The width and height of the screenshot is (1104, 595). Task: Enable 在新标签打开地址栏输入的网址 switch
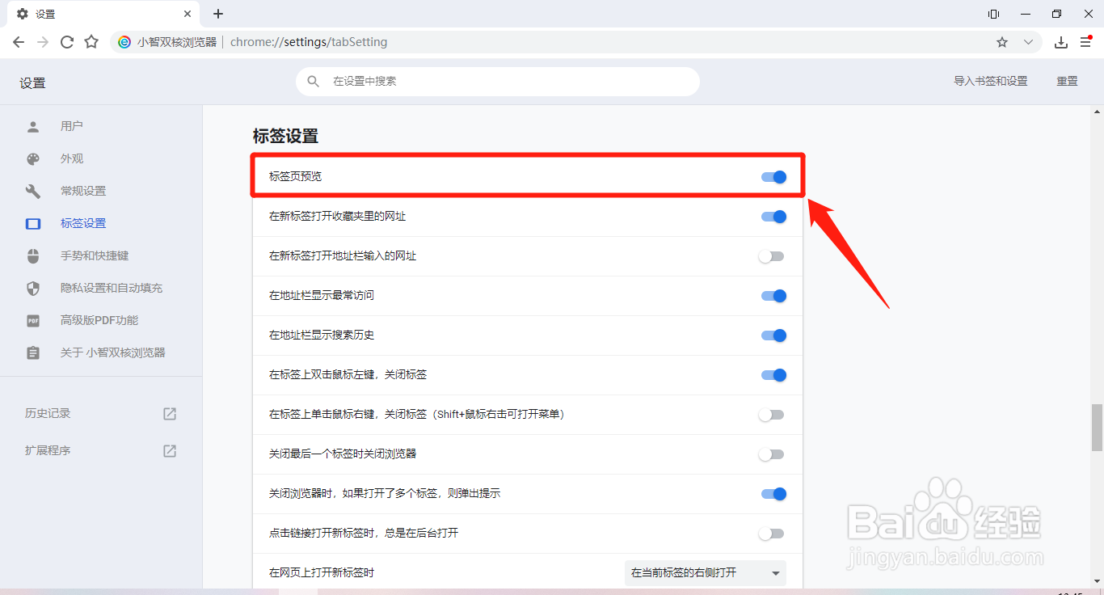click(x=771, y=256)
